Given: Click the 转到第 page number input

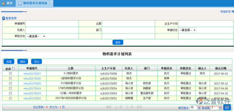Looking at the screenshot, I should tap(214, 107).
